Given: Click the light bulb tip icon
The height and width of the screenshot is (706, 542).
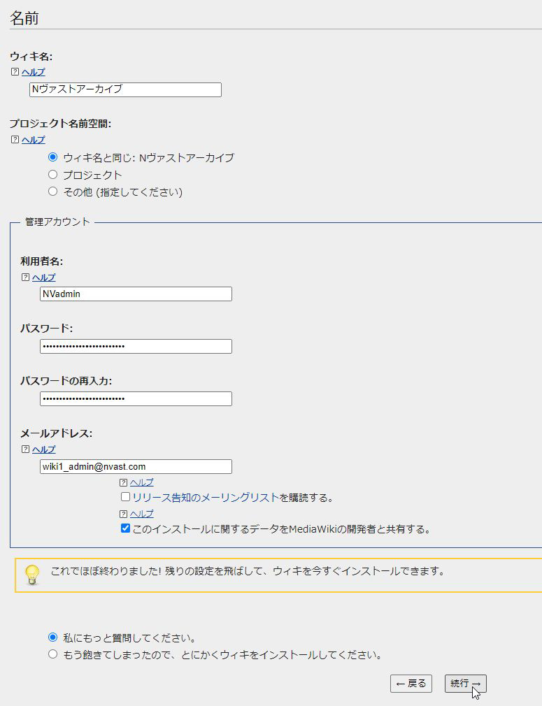Looking at the screenshot, I should tap(32, 575).
